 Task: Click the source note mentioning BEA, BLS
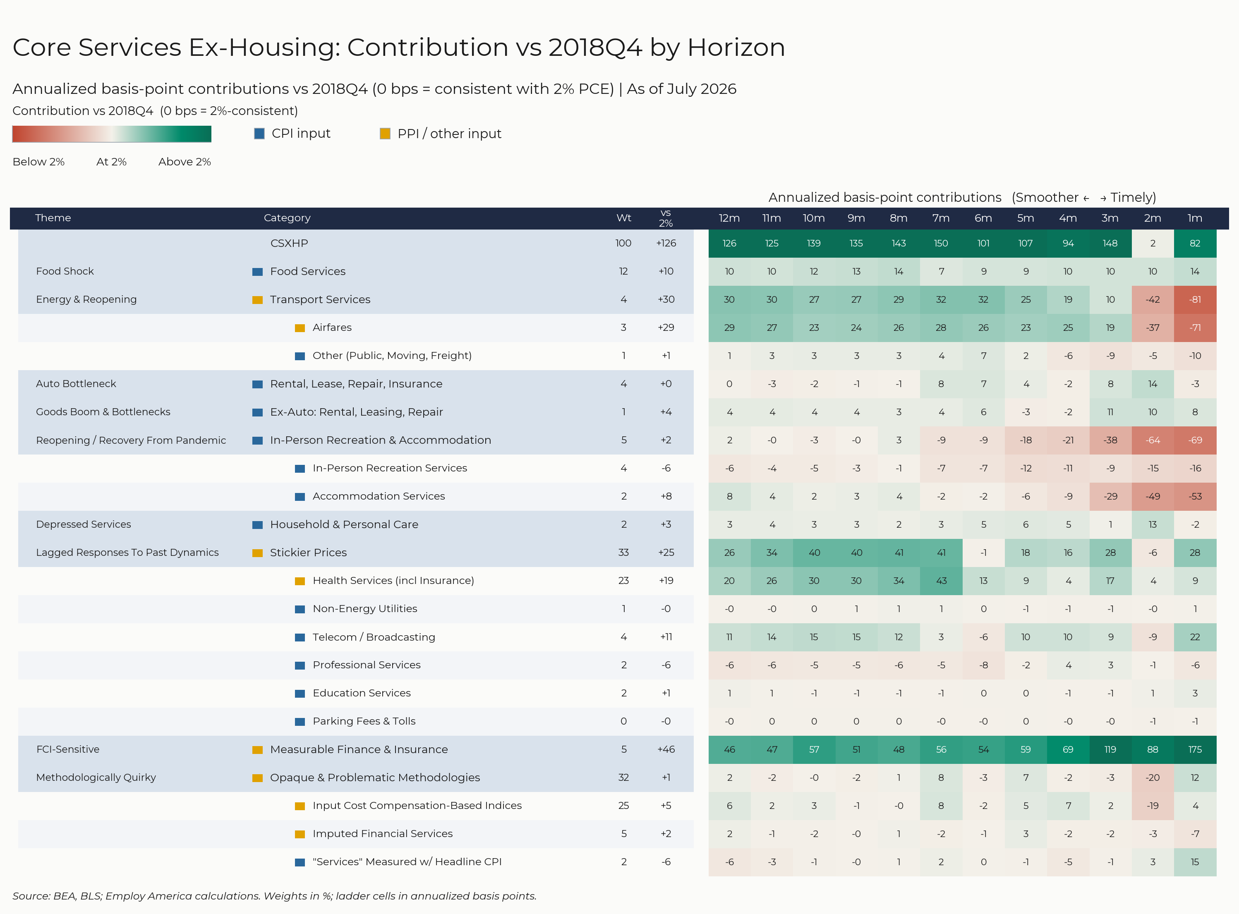(x=274, y=896)
